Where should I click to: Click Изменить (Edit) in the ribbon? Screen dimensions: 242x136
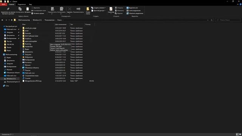click(119, 11)
